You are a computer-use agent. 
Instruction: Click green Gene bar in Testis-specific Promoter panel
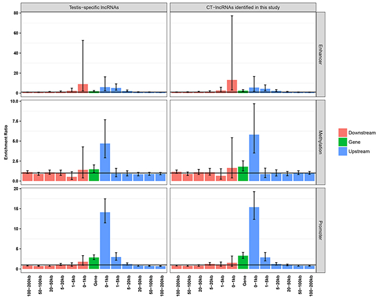94,263
